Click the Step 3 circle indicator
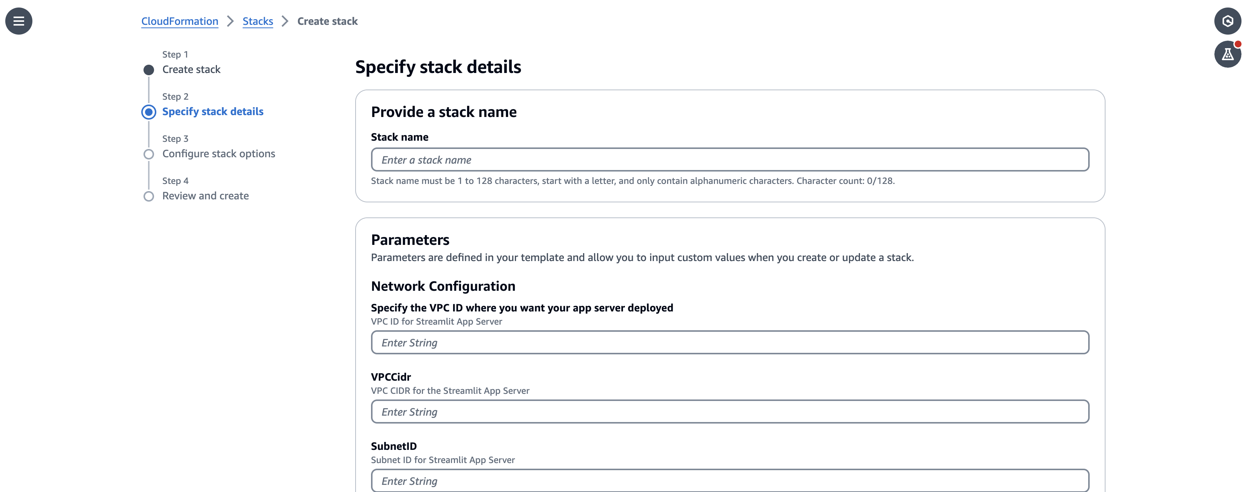The width and height of the screenshot is (1246, 492). pos(148,154)
